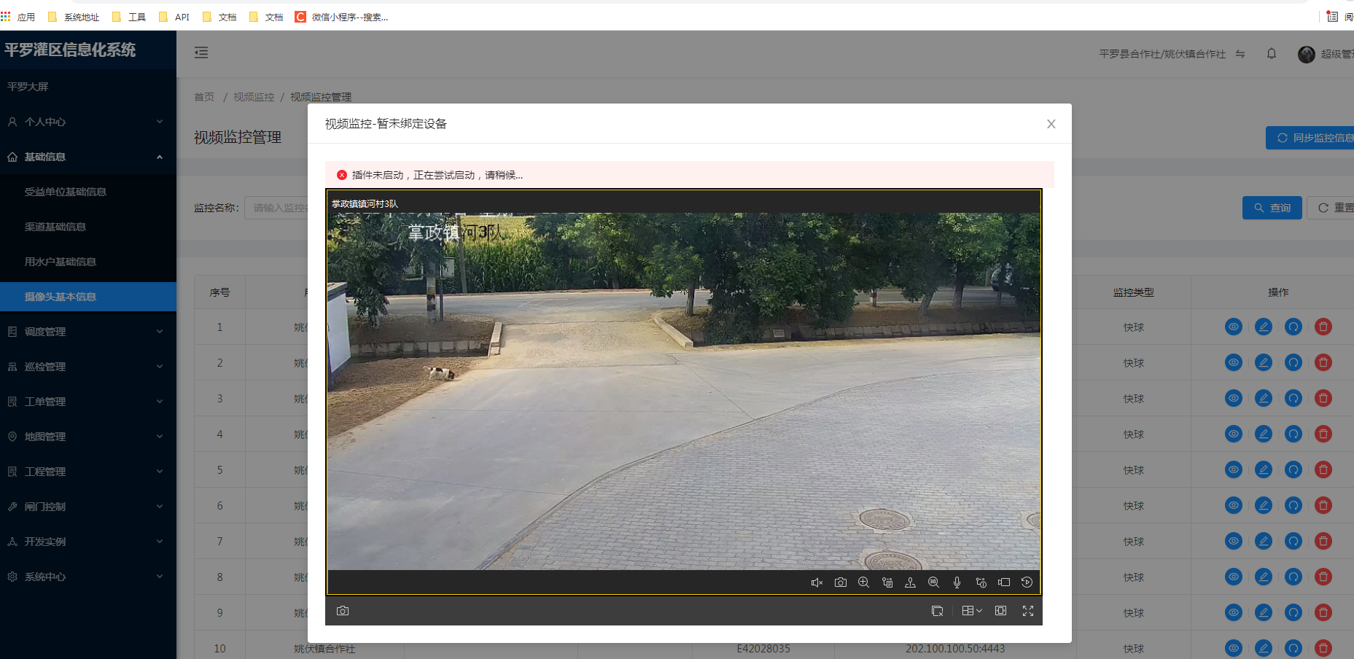The width and height of the screenshot is (1354, 659).
Task: Close all video windows icon
Action: [937, 611]
